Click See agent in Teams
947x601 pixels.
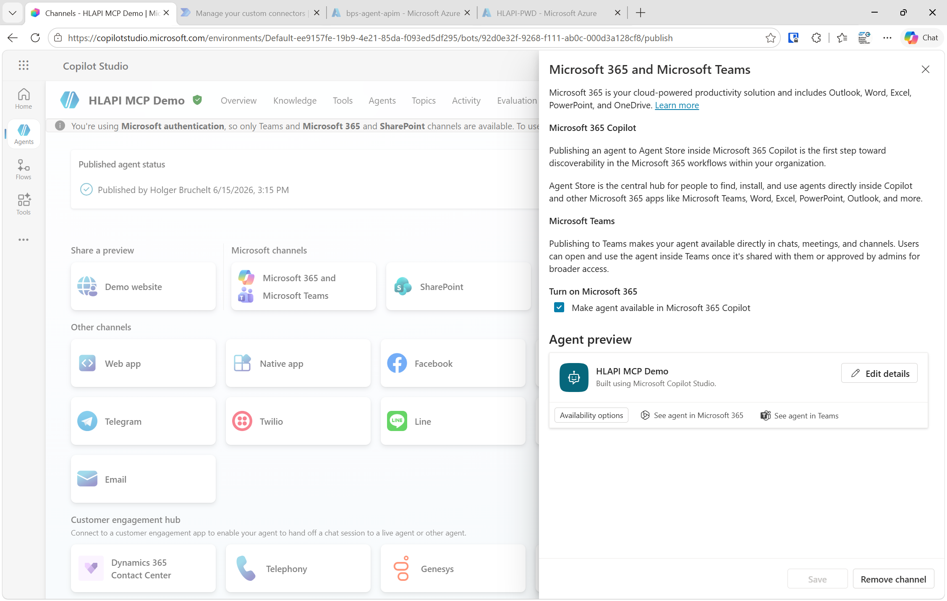coord(799,415)
